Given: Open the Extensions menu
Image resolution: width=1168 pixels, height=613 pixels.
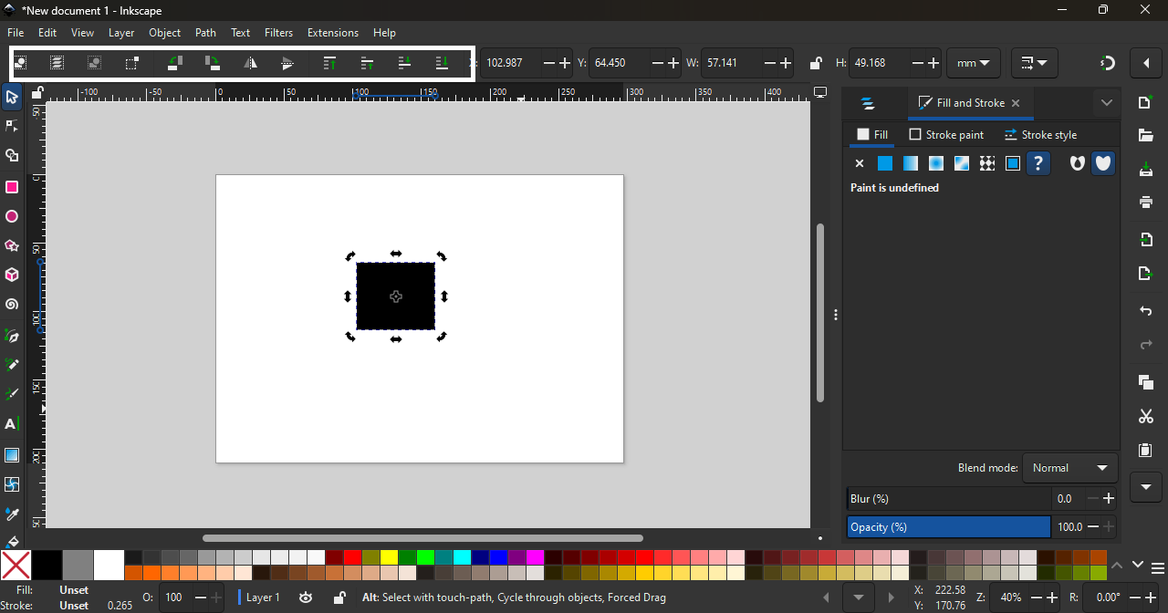Looking at the screenshot, I should click(332, 33).
